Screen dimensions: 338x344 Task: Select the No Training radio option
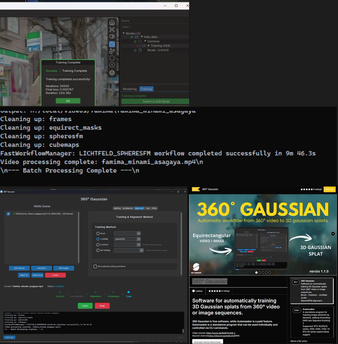98,250
